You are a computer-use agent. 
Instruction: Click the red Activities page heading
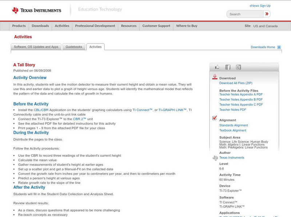[23, 37]
